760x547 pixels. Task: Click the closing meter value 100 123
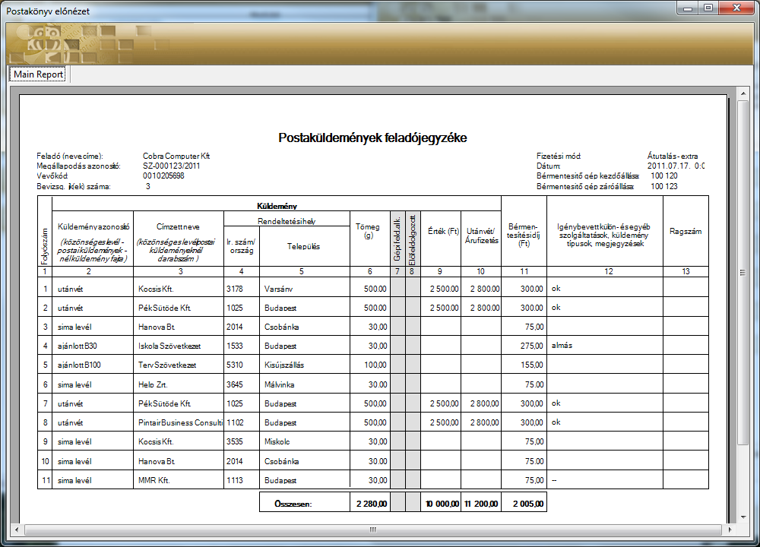(664, 186)
